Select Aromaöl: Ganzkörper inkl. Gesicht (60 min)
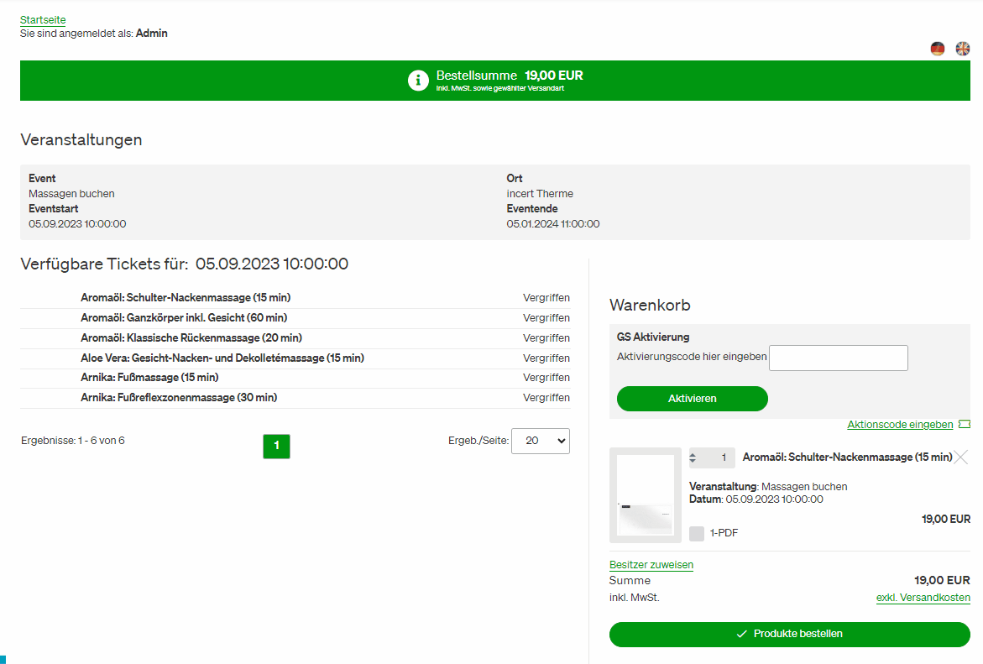 295,318
